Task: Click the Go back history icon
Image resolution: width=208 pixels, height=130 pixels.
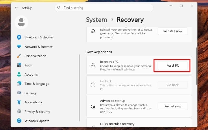Action: (93, 85)
